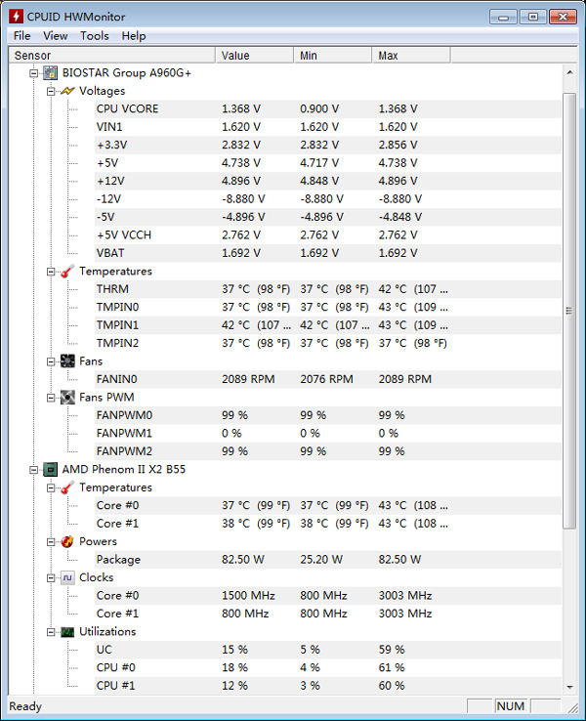Collapse the CPU Temperatures node

(x=51, y=488)
